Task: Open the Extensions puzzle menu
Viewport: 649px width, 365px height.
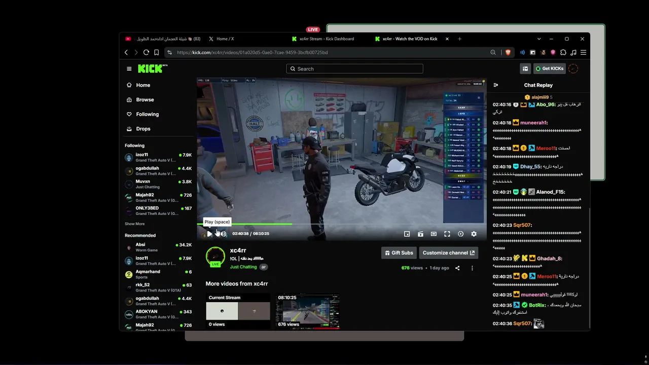Action: (563, 52)
